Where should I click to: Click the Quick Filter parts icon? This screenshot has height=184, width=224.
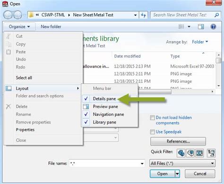181,153
